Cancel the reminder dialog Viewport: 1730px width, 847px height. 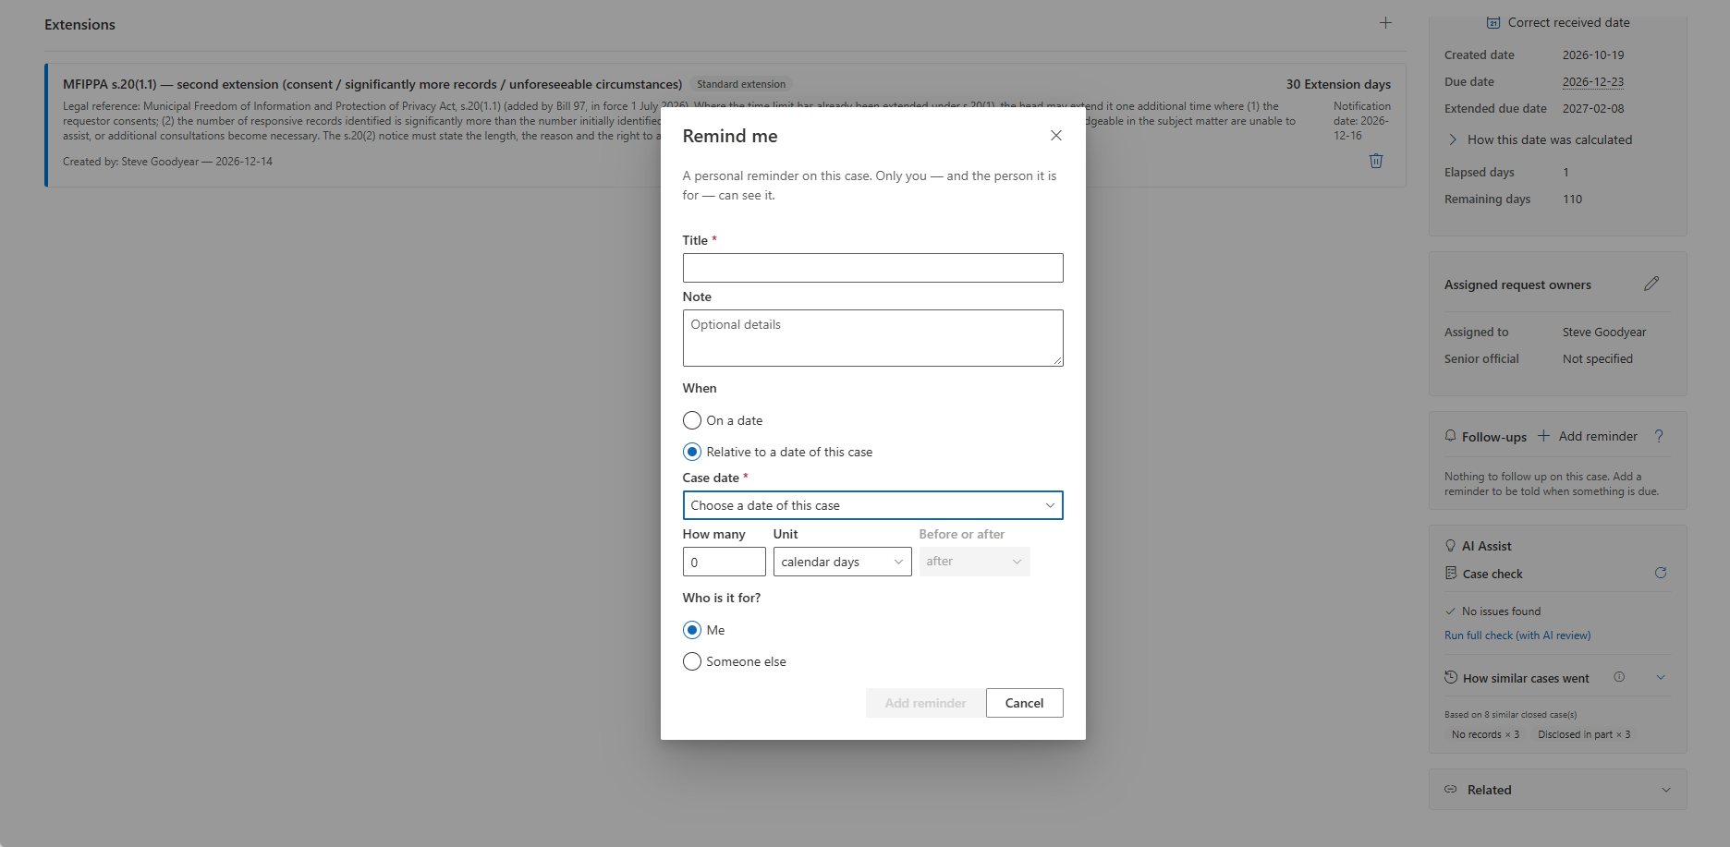pyautogui.click(x=1024, y=703)
